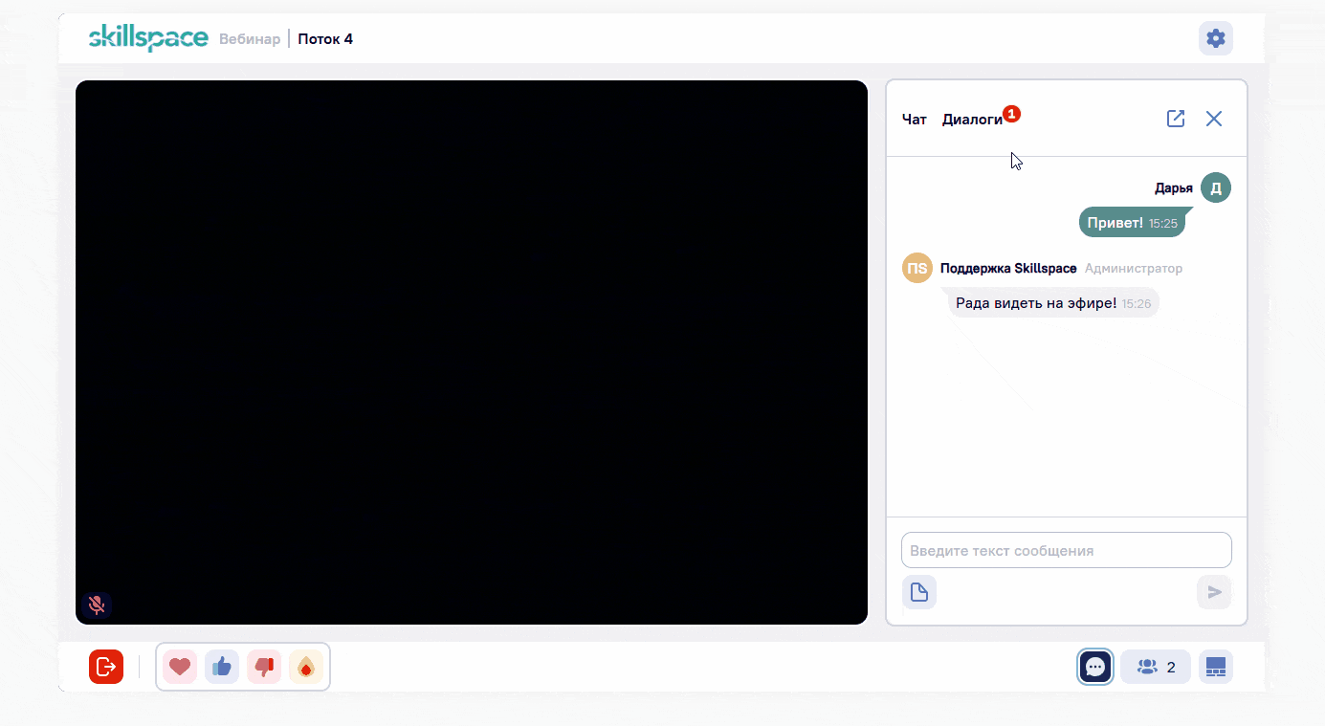The image size is (1325, 726).
Task: Send a fire reaction
Action: [306, 667]
